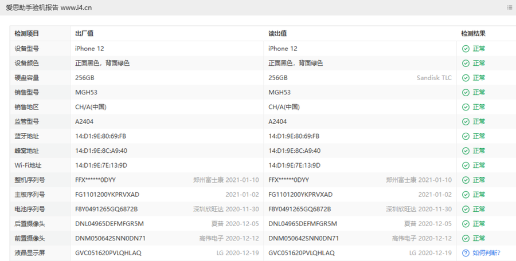Click the green check icon in Wi-Fi地址 row
This screenshot has height=261, width=516.
(466, 165)
